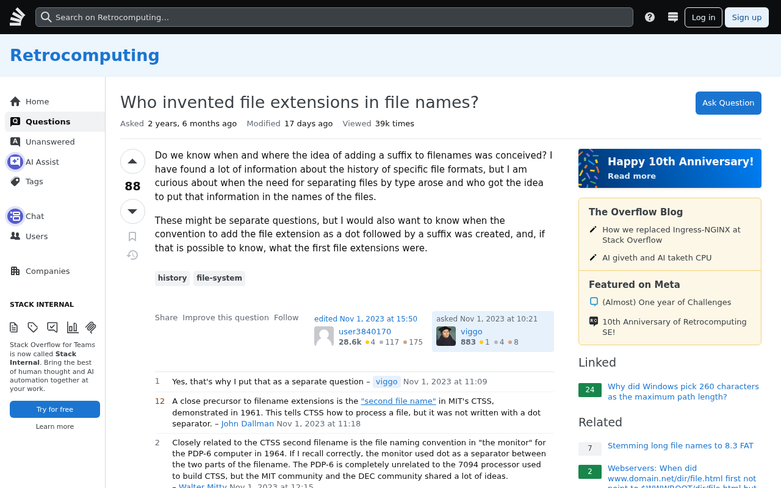781x488 pixels.
Task: Select the history tag
Action: coord(172,278)
